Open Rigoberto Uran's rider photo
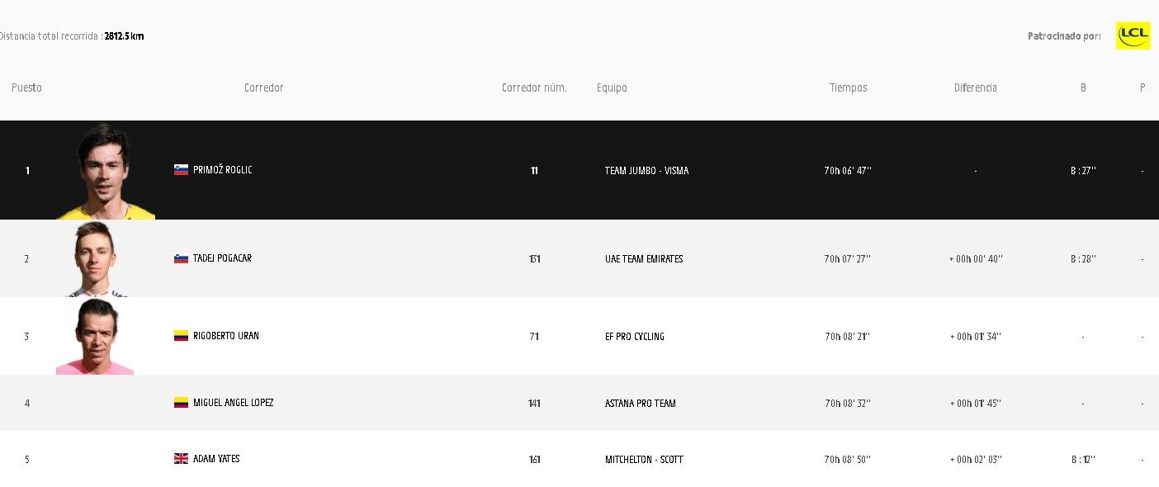Image resolution: width=1159 pixels, height=487 pixels. click(95, 337)
